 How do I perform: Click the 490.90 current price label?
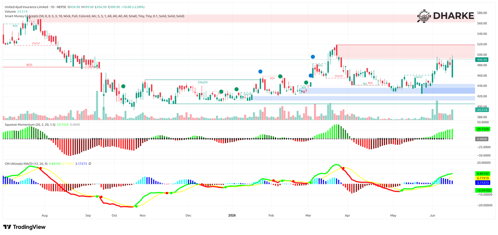point(482,60)
